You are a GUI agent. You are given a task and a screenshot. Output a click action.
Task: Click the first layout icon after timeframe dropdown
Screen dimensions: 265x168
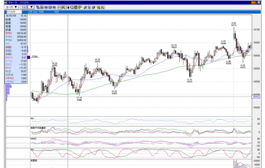click(x=38, y=7)
